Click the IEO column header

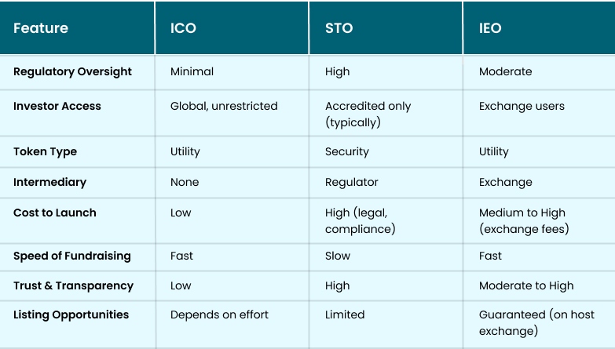(x=490, y=28)
